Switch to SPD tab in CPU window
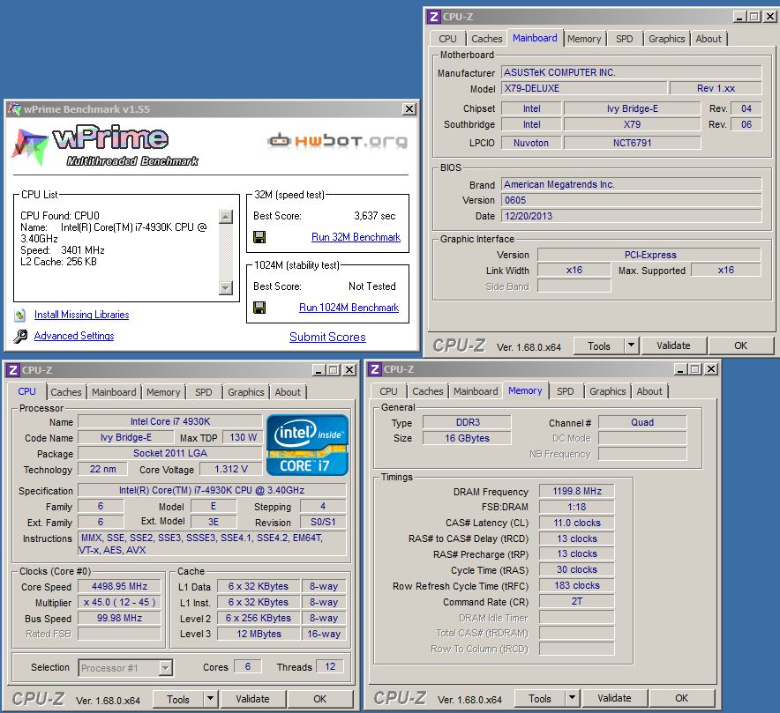780x713 pixels. click(204, 392)
